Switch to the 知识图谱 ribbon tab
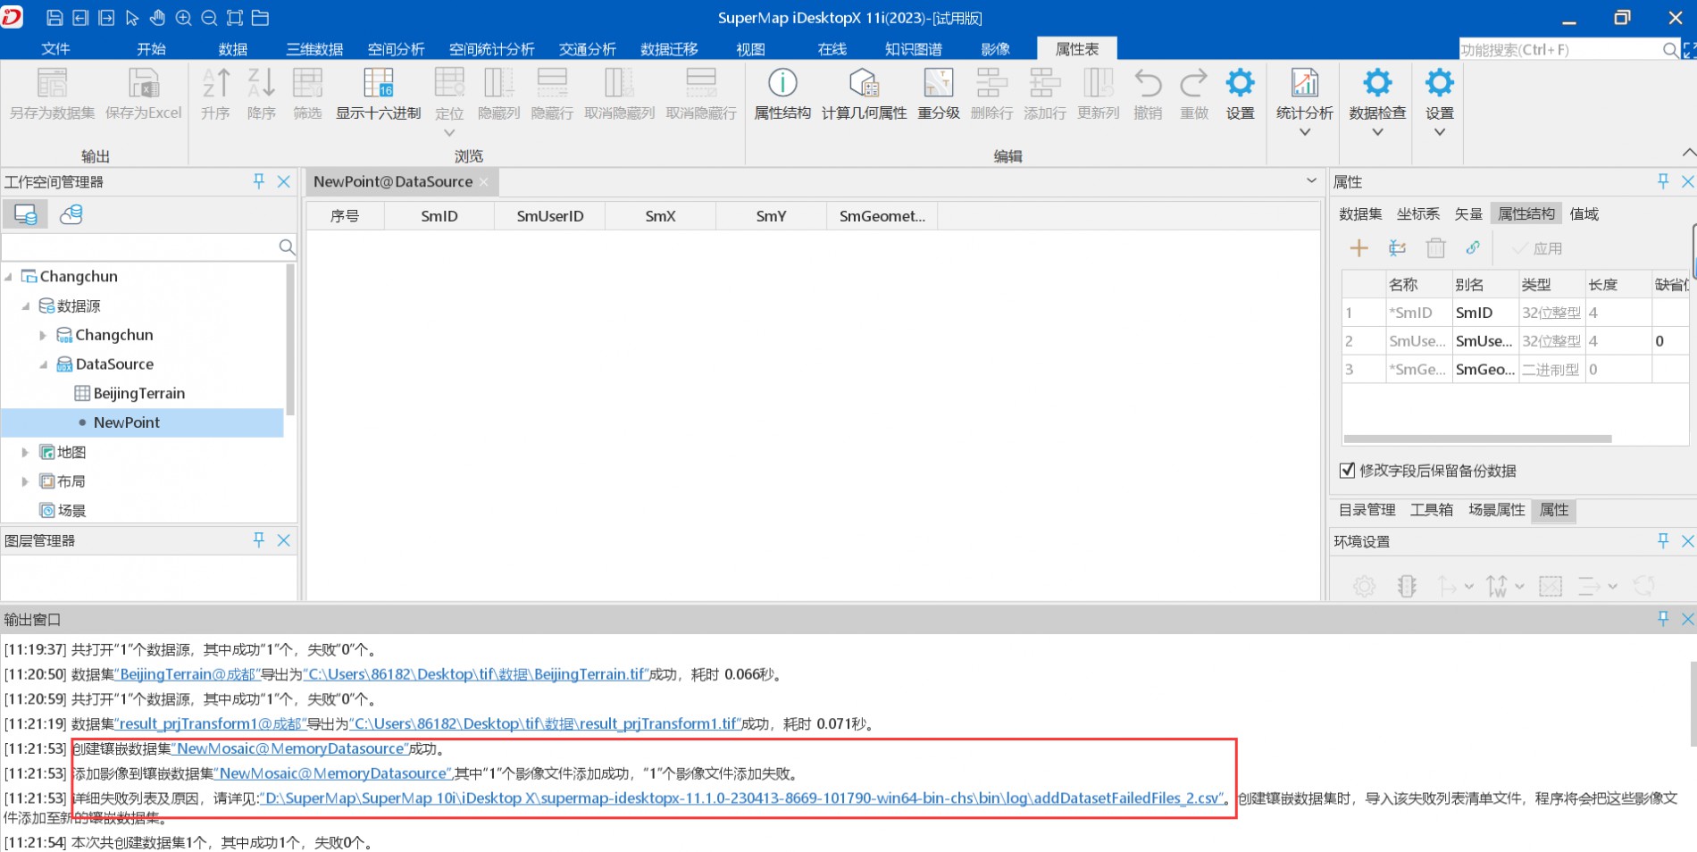1697x852 pixels. tap(913, 49)
